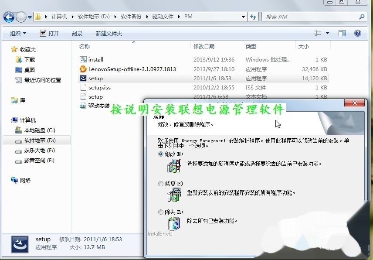Click the folder icon in address bar
This screenshot has width=373, height=260.
[x=37, y=17]
